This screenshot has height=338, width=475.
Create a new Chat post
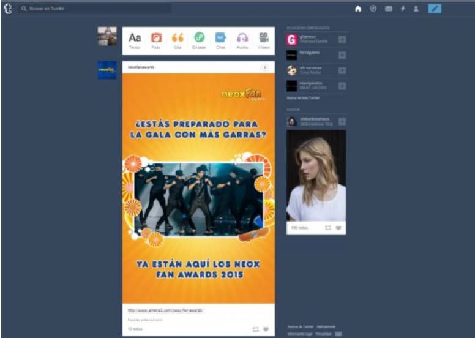point(220,40)
